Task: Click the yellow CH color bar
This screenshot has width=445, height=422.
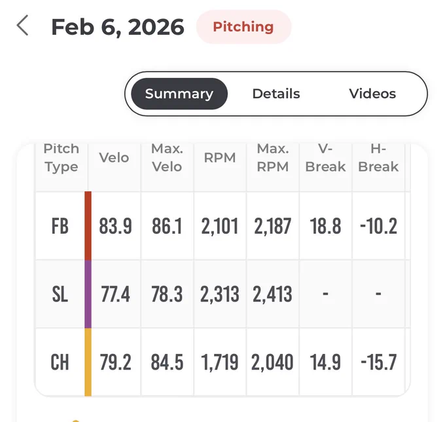Action: 88,362
